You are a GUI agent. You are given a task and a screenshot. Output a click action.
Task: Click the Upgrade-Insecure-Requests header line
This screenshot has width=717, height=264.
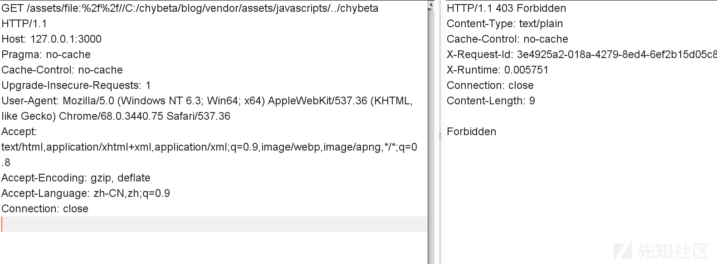coord(76,86)
